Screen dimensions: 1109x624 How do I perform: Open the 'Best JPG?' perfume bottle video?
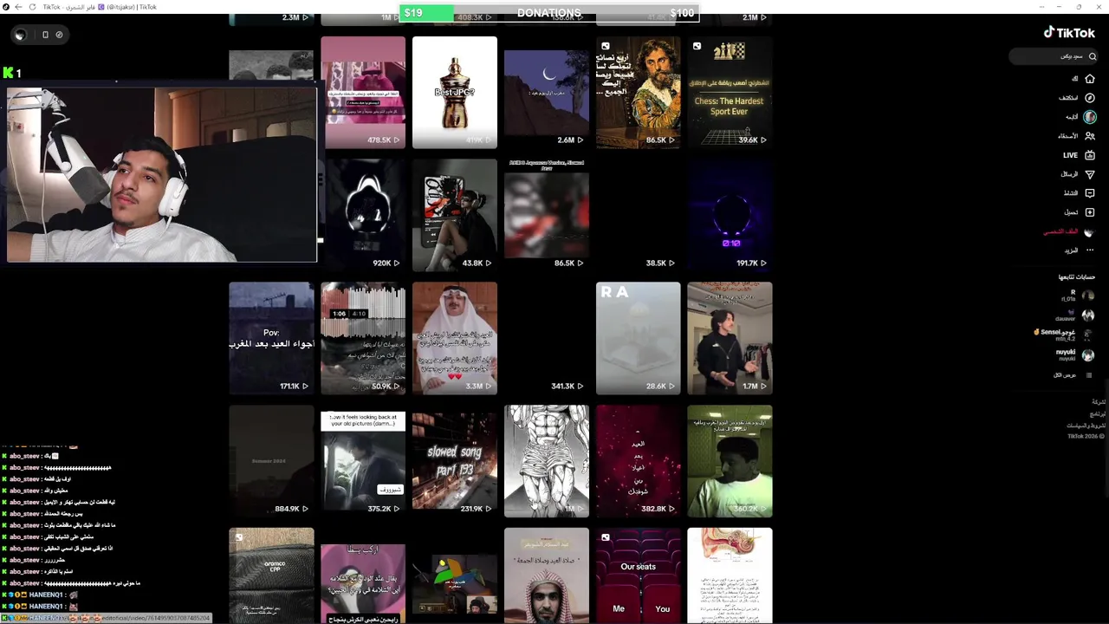coord(455,92)
